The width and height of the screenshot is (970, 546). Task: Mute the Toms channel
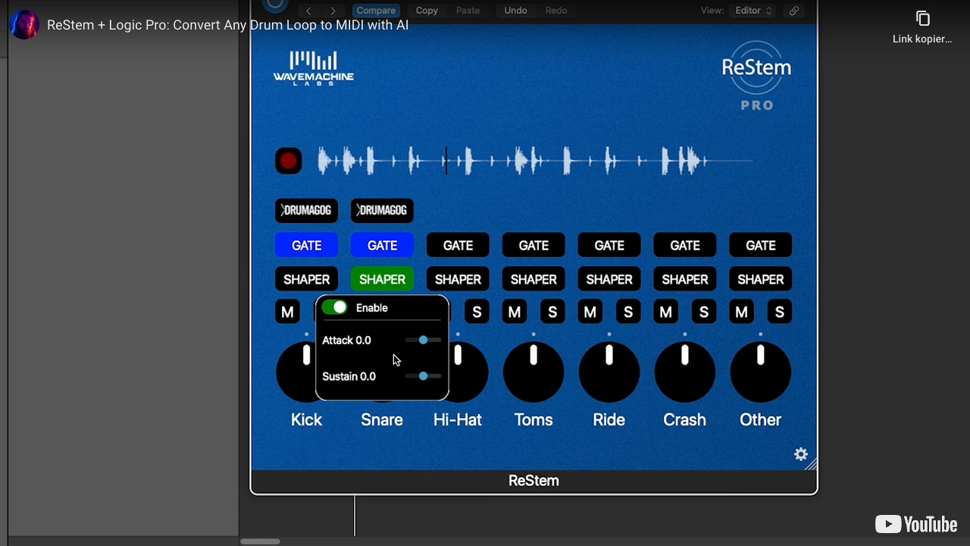pos(515,312)
